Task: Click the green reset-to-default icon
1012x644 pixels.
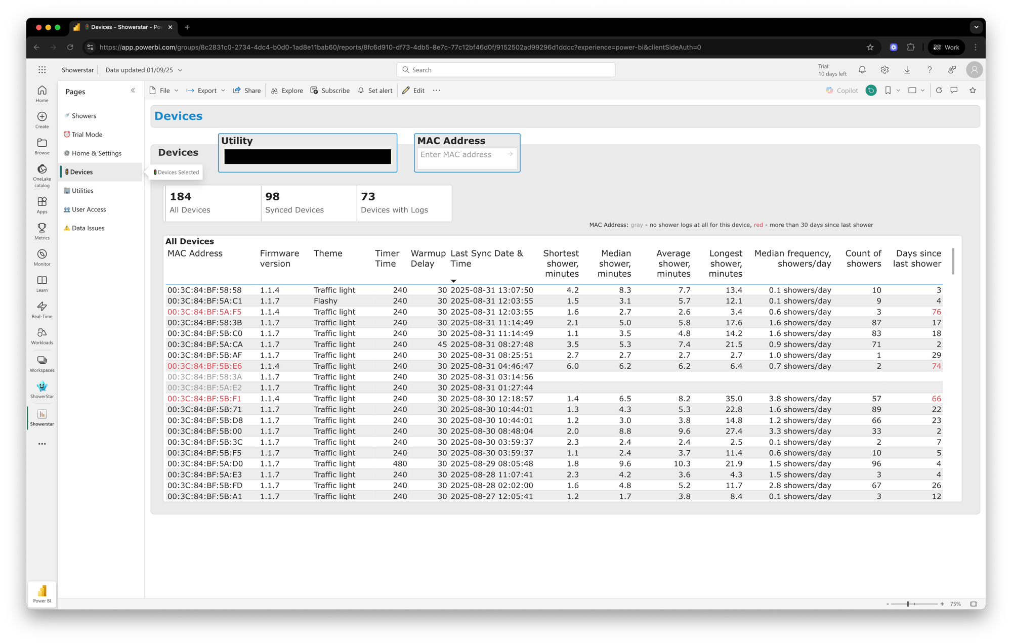Action: click(x=871, y=91)
